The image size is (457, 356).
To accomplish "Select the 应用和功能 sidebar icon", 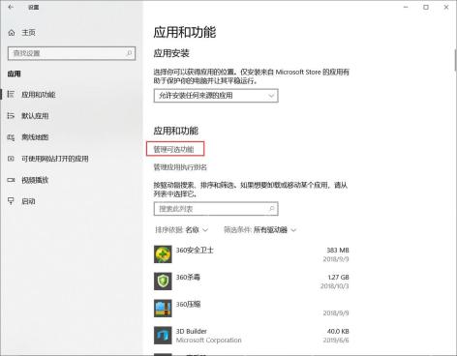I will coord(11,94).
